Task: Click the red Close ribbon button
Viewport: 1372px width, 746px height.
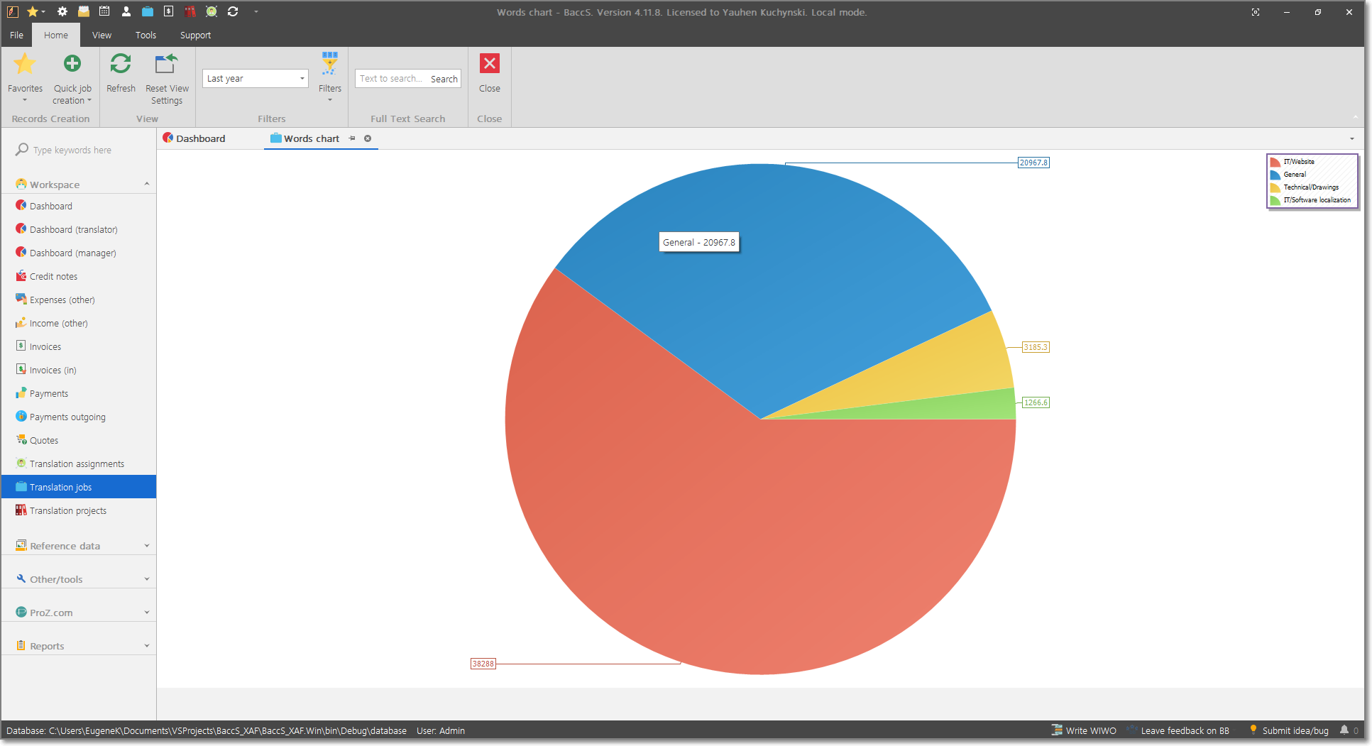Action: (x=490, y=73)
